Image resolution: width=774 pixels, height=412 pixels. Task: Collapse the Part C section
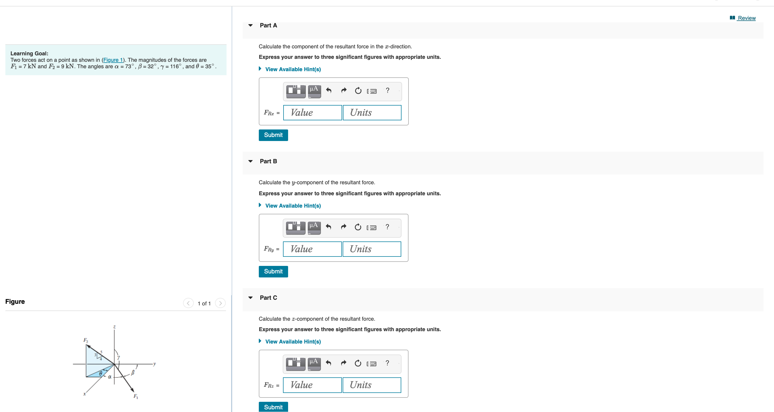click(250, 298)
